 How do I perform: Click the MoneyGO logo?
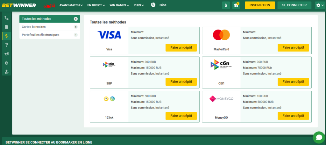tap(222, 99)
